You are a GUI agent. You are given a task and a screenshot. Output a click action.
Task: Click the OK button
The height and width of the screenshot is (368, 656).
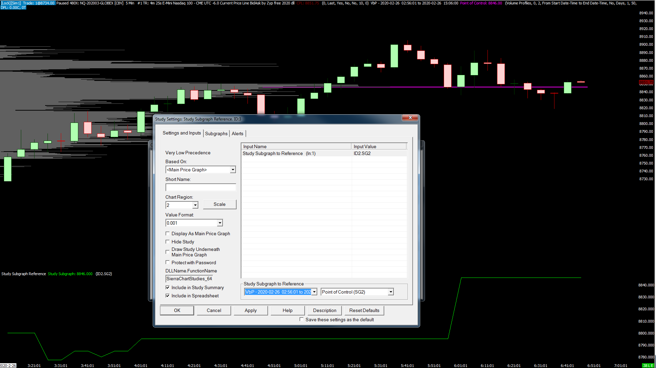[x=177, y=310]
